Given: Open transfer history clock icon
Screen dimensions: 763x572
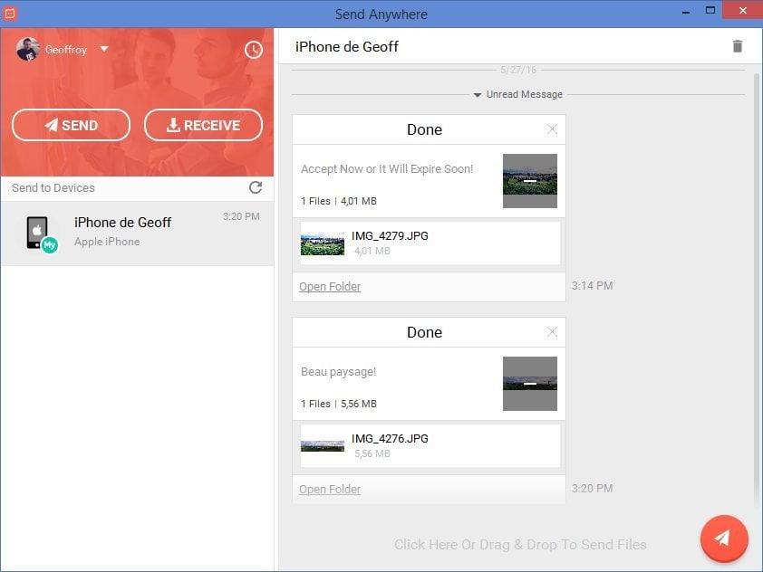Looking at the screenshot, I should pyautogui.click(x=254, y=50).
